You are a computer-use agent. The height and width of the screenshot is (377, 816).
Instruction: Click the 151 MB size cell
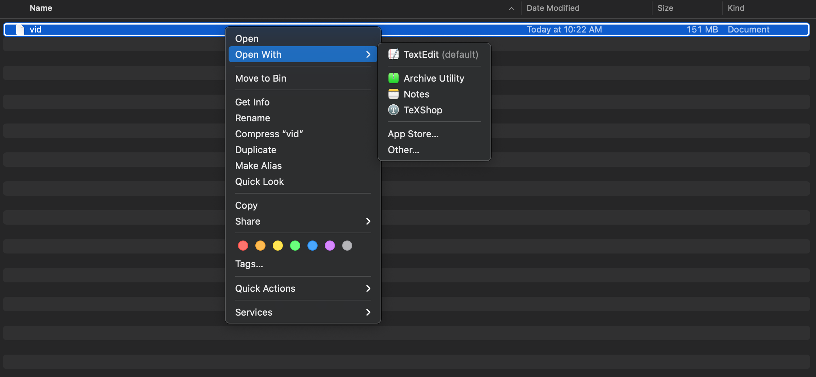click(x=702, y=30)
